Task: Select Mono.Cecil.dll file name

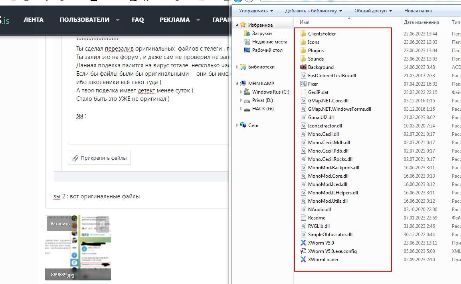Action: click(323, 134)
